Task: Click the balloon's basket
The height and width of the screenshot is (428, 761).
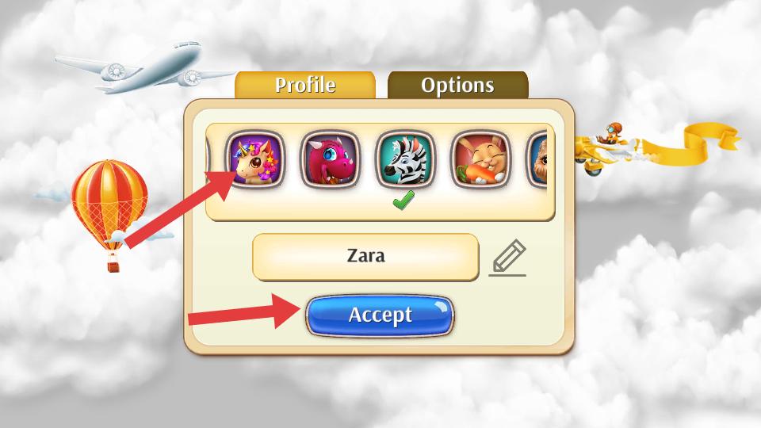Action: coord(113,267)
